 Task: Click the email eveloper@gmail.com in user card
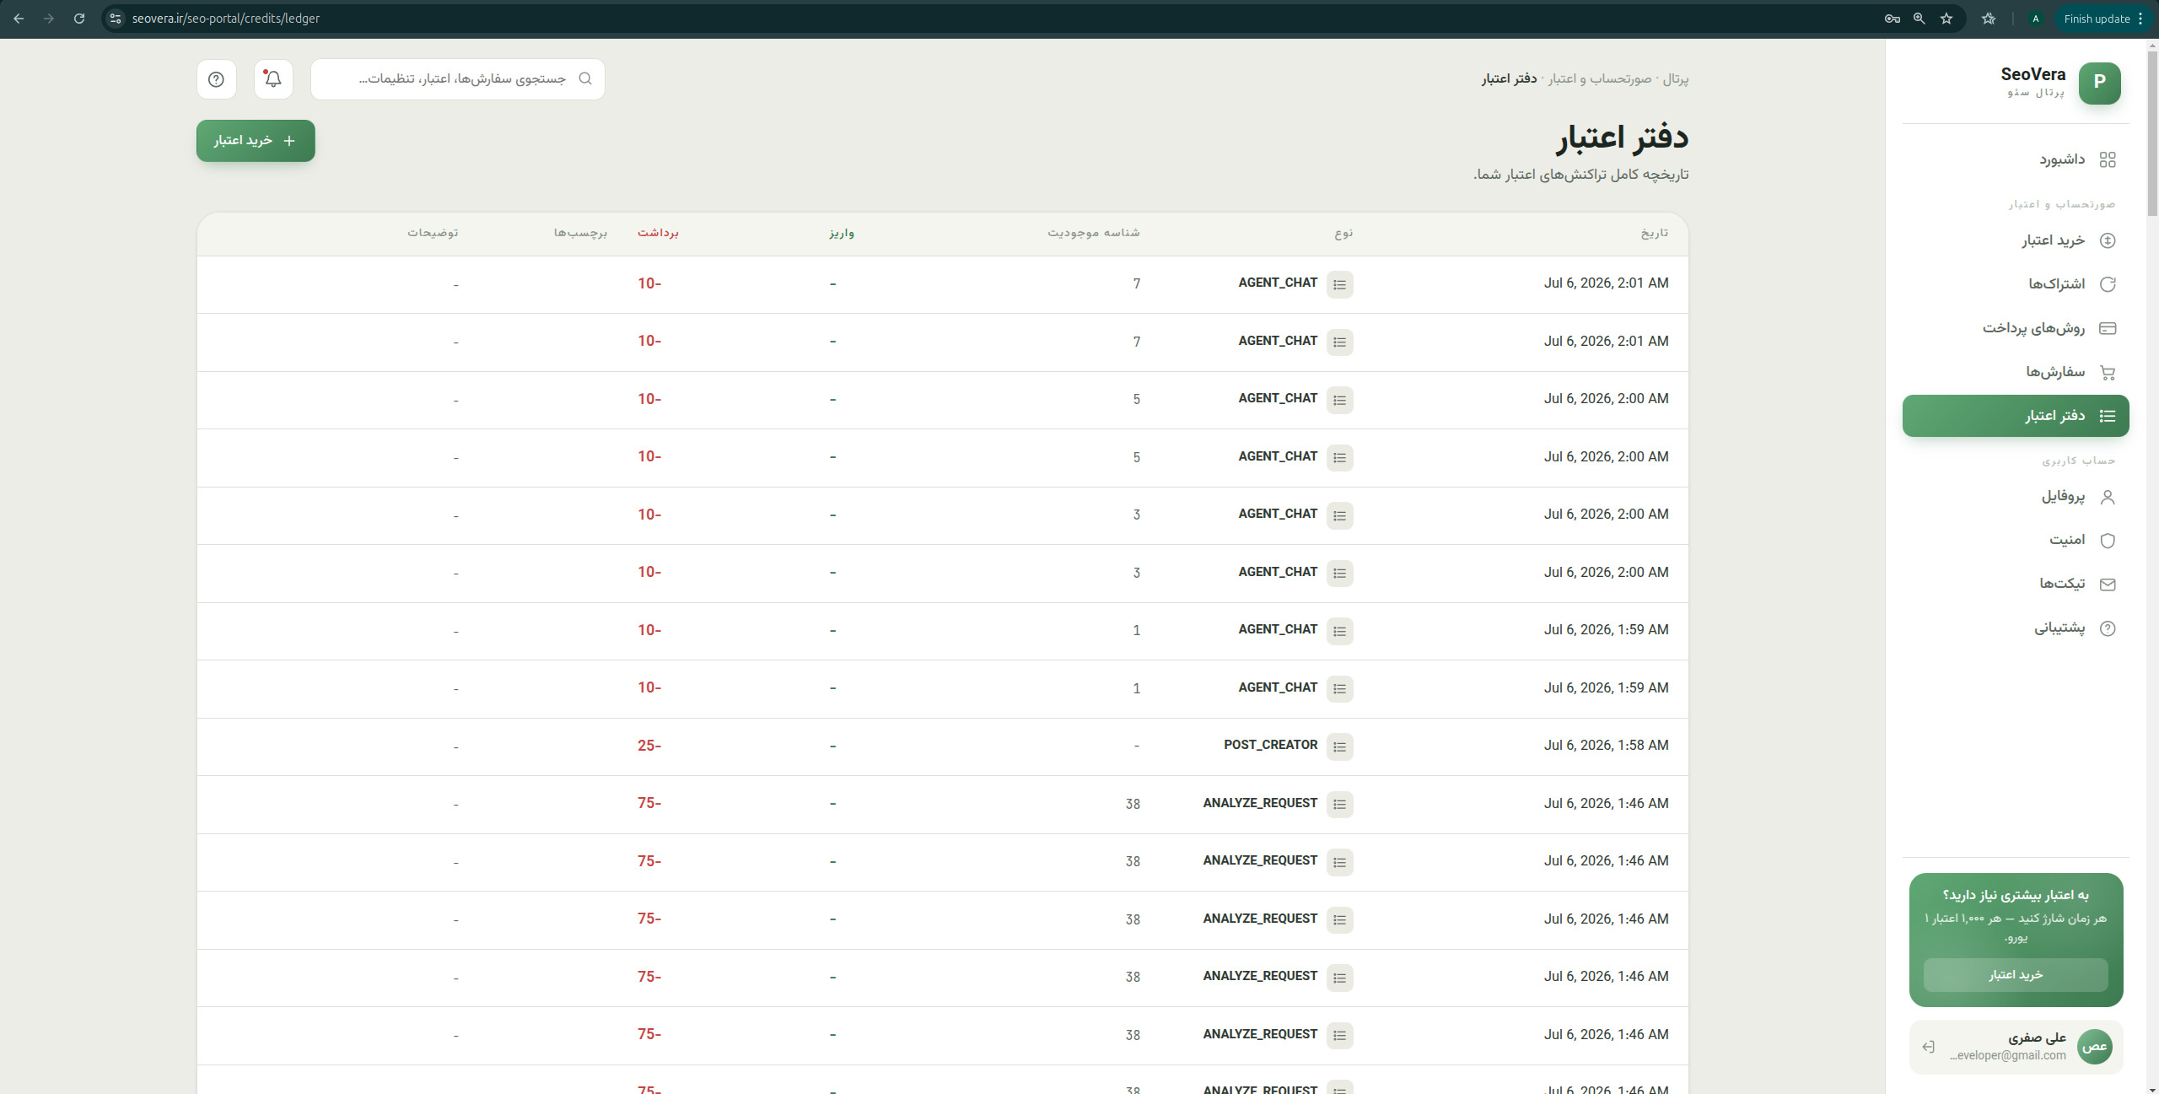tap(2008, 1055)
